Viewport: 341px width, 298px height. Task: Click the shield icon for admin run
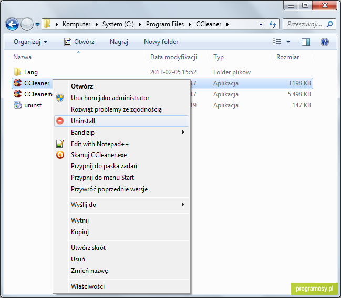(x=60, y=98)
